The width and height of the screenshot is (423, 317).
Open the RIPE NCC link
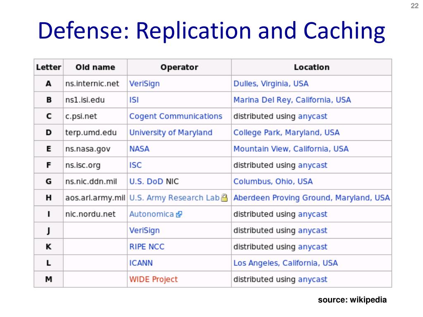(147, 247)
